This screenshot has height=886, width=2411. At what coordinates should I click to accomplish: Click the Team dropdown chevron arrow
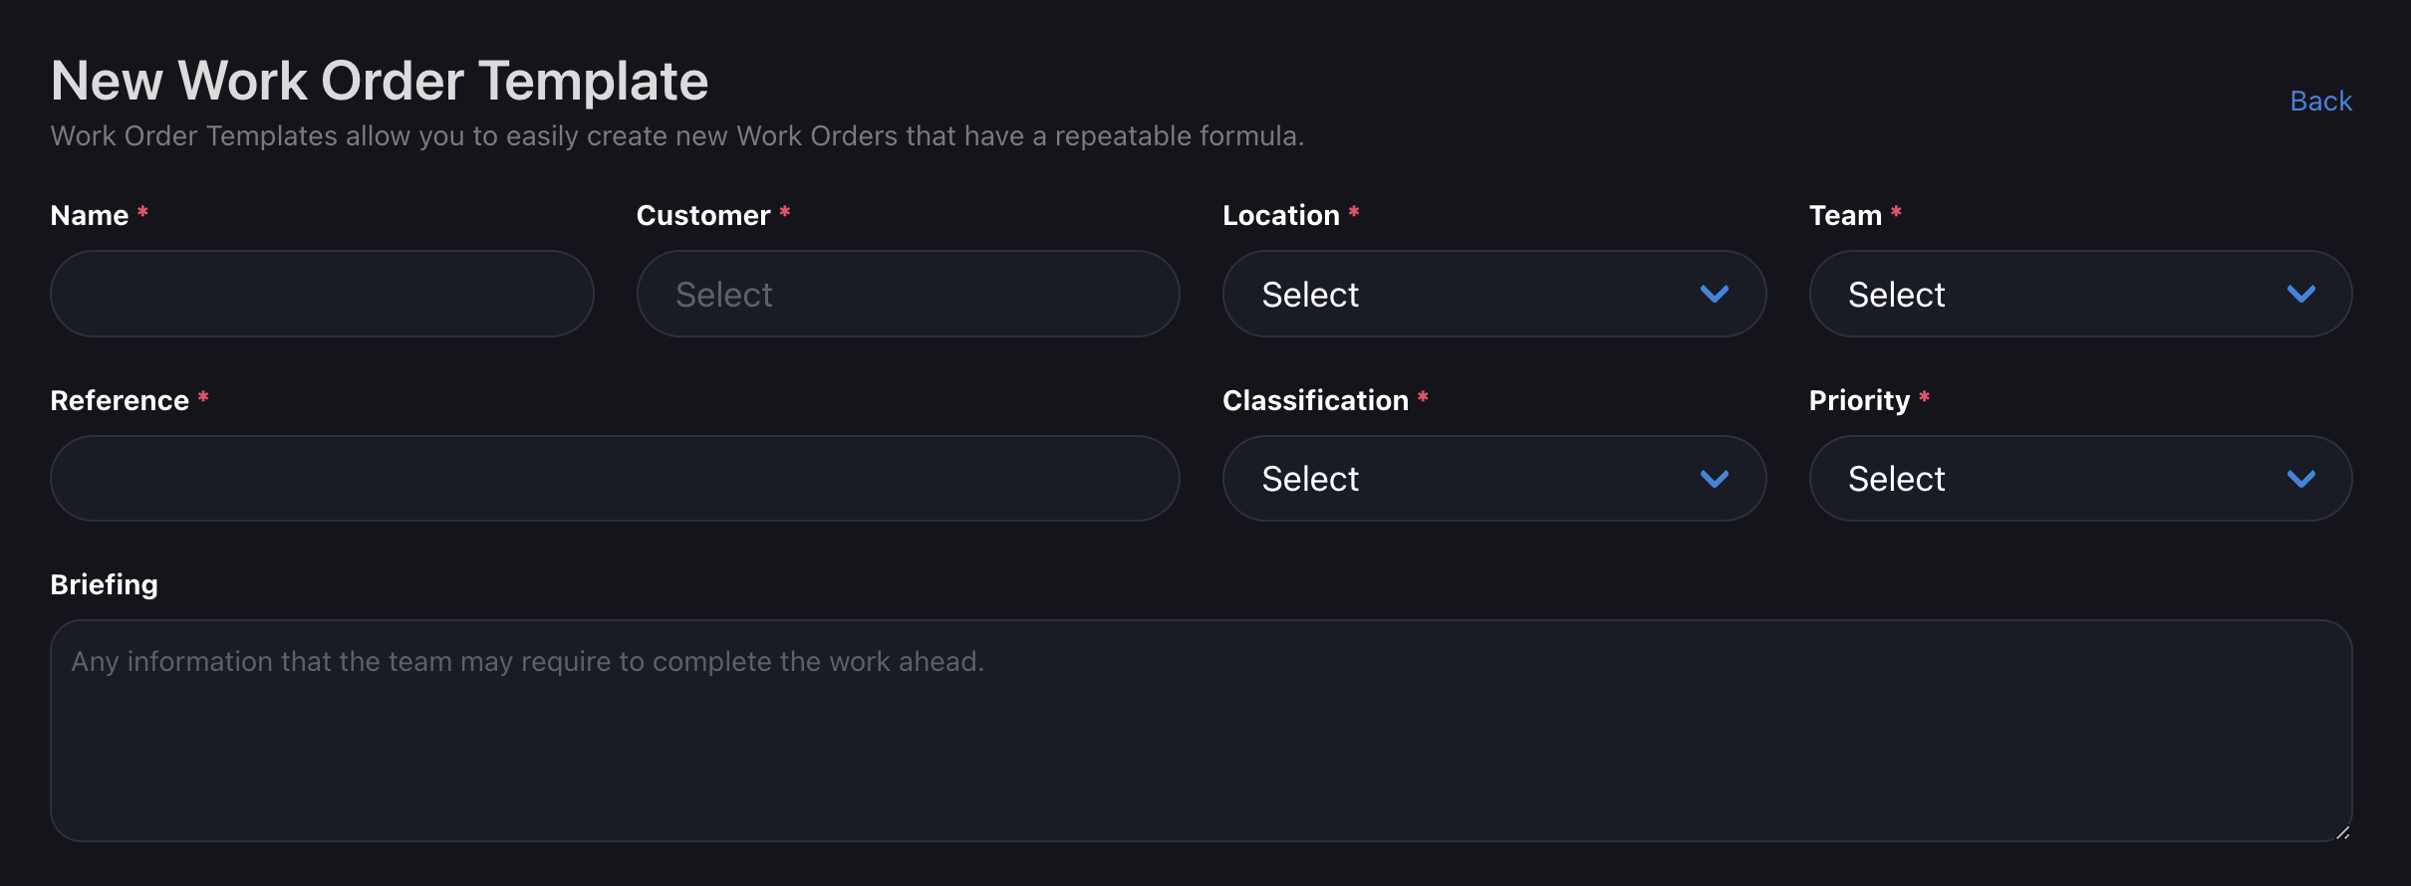click(2300, 294)
